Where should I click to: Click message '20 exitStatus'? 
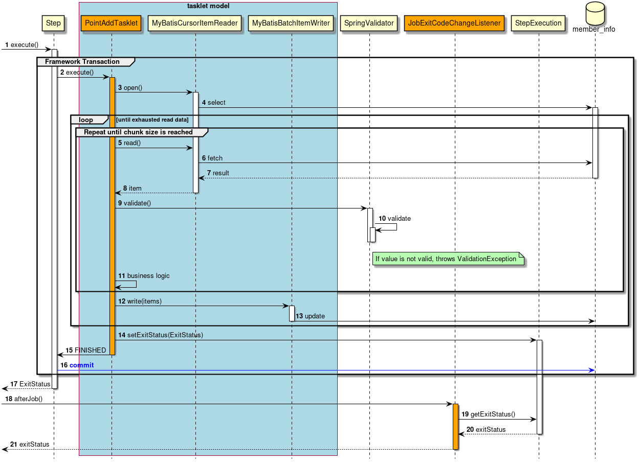486,430
